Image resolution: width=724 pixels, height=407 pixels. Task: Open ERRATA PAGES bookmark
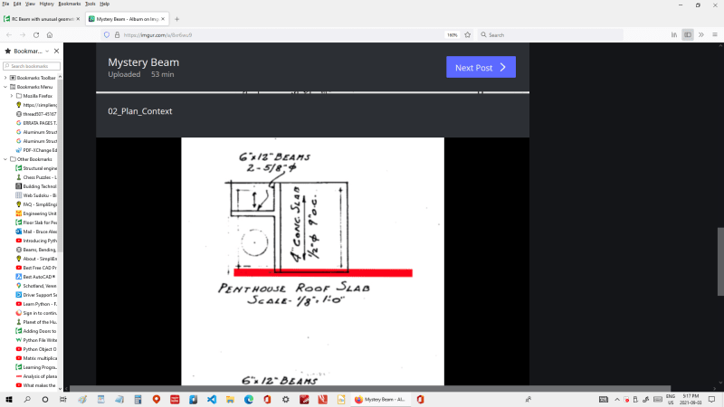coord(36,123)
